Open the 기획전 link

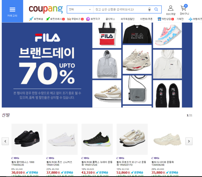180,19
